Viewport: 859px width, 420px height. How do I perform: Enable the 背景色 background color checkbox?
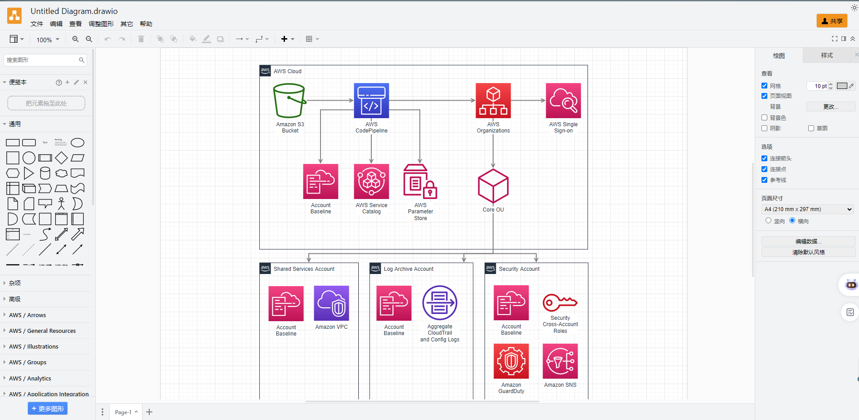764,117
